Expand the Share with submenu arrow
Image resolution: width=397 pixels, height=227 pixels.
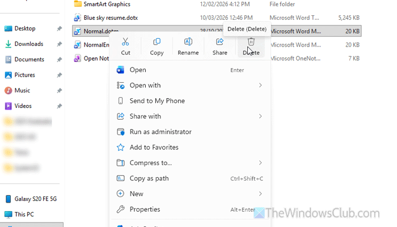260,116
